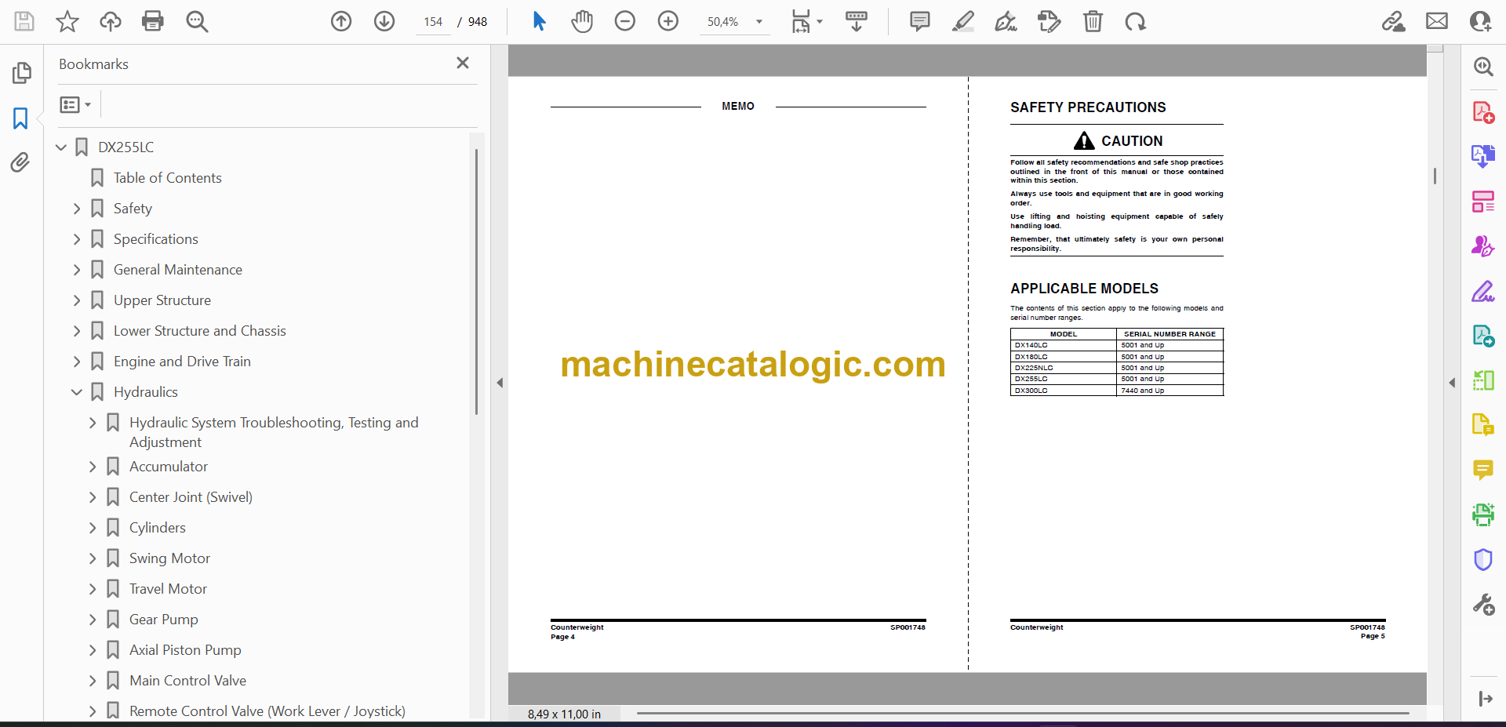
Task: Select the Center Joint (Swivel) bookmark
Action: tap(191, 497)
